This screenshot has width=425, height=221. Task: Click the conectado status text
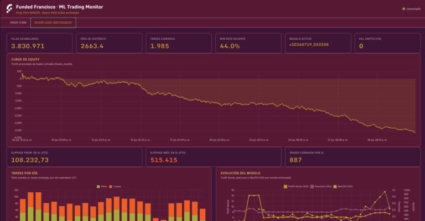pyautogui.click(x=413, y=9)
